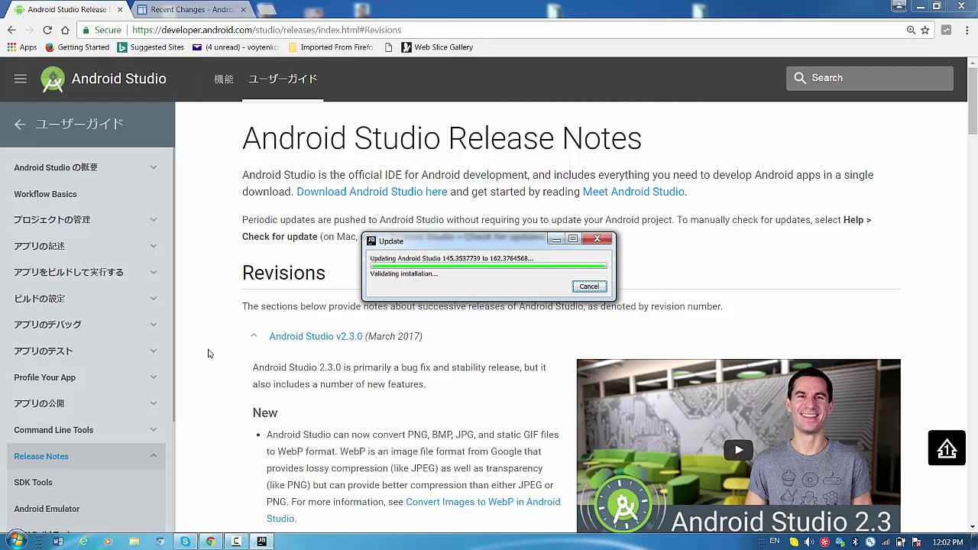
Task: Expand the Command Line Tools section
Action: [x=153, y=430]
